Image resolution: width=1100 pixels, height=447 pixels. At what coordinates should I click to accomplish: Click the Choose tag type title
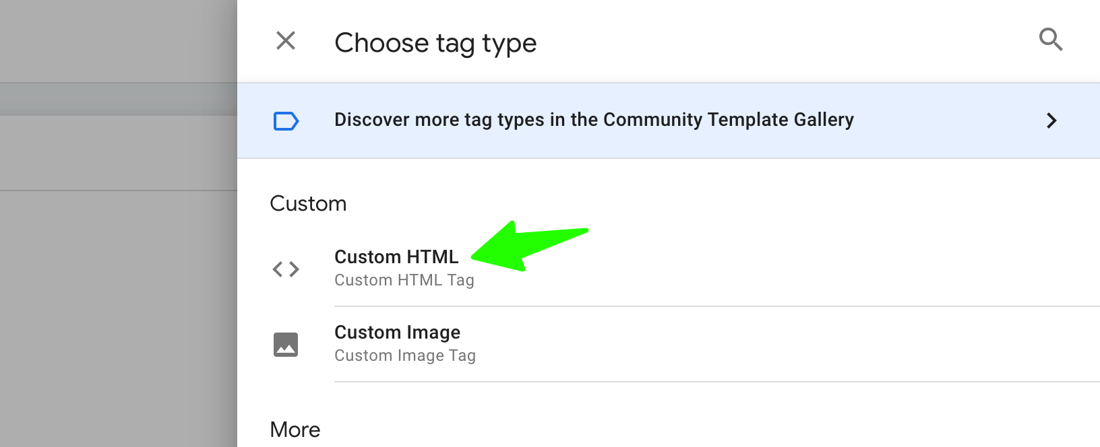click(435, 43)
